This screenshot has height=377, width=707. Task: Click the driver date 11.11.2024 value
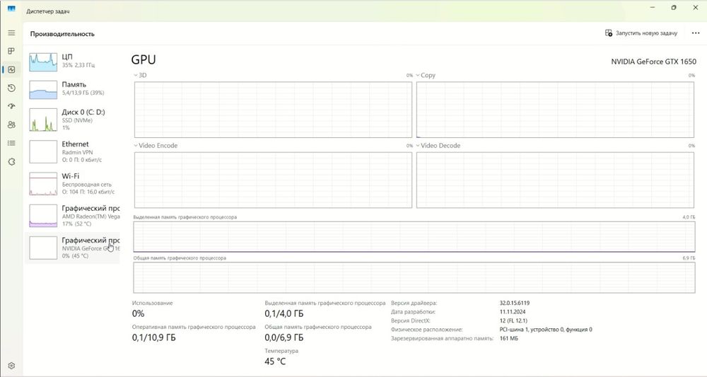tap(512, 312)
